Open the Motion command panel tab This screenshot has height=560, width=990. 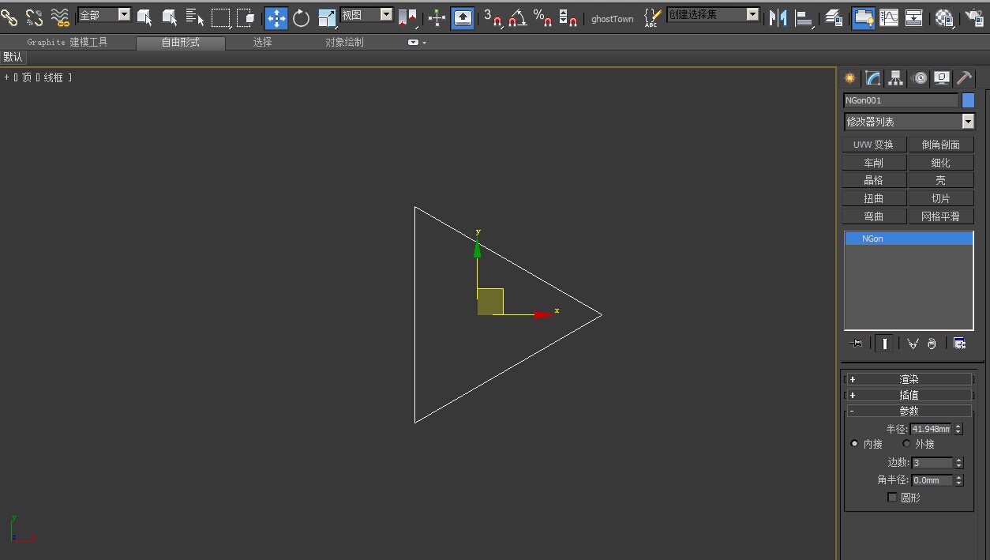920,77
